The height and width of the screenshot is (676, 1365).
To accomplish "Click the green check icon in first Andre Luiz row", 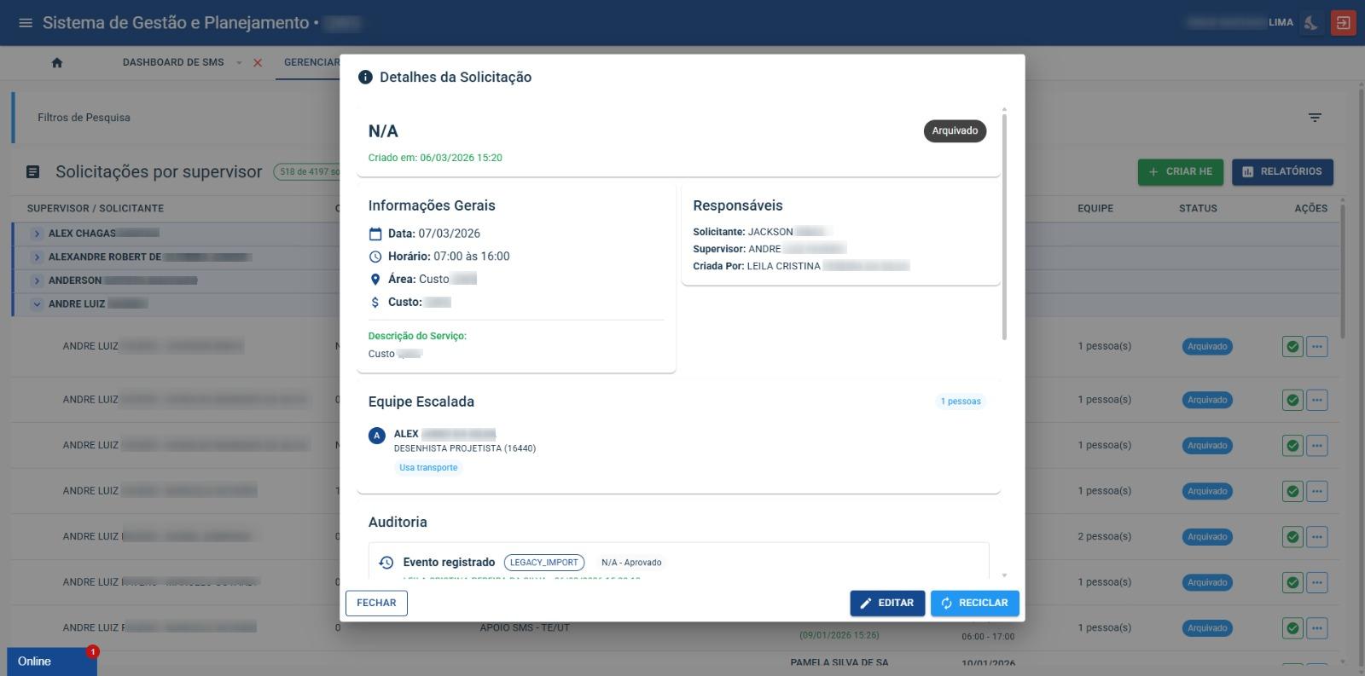I will (x=1292, y=347).
